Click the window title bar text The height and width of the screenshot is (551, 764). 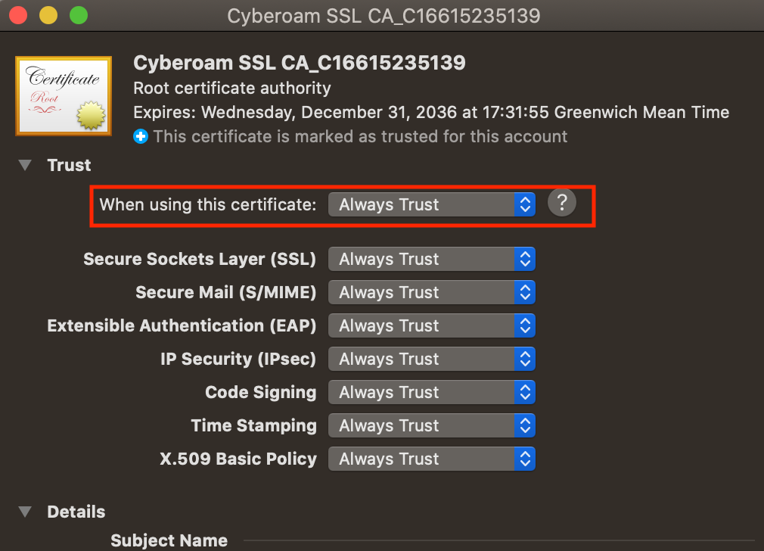click(384, 16)
